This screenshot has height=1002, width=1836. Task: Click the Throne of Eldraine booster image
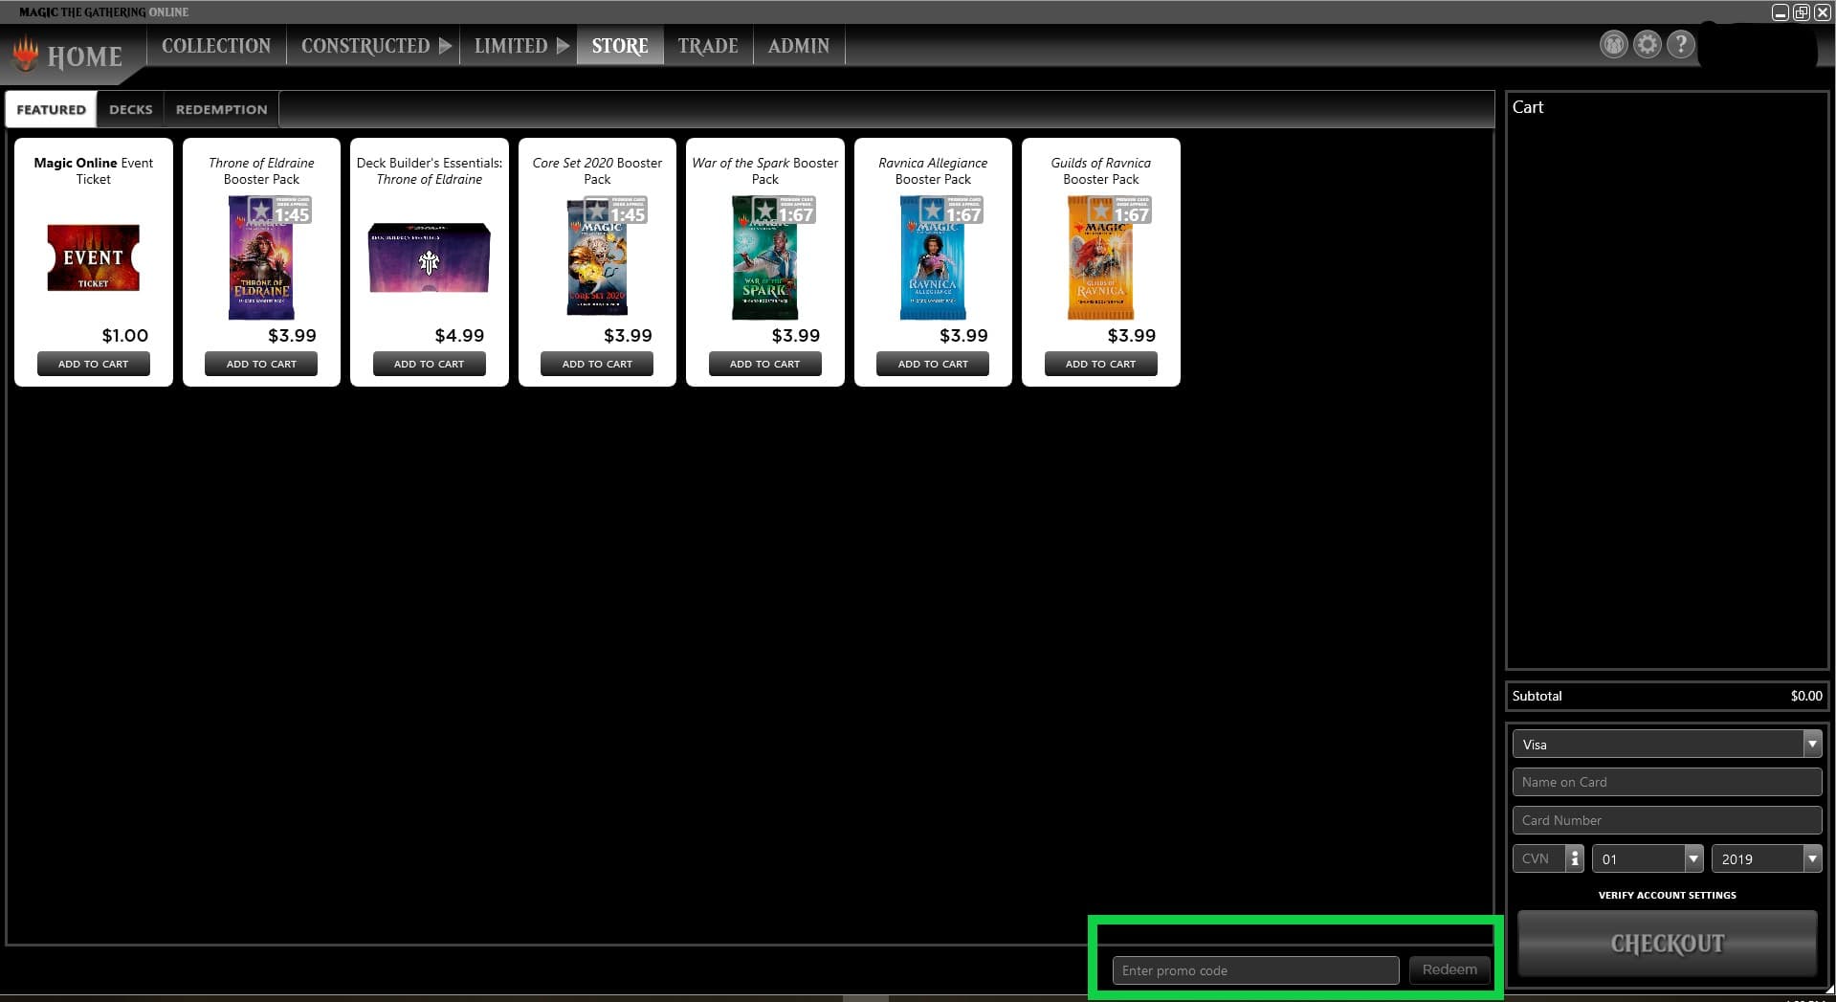click(261, 257)
